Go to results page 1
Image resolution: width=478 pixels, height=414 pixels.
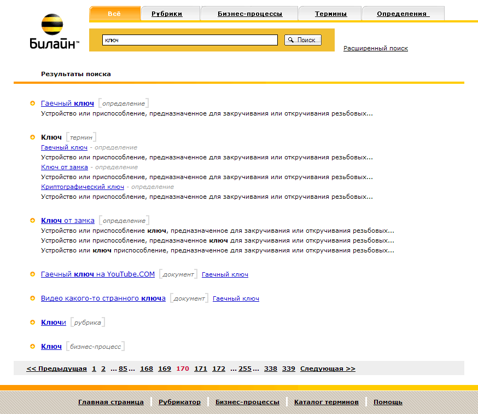pos(94,369)
